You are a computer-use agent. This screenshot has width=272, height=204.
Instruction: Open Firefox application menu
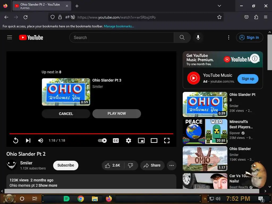coord(266,17)
